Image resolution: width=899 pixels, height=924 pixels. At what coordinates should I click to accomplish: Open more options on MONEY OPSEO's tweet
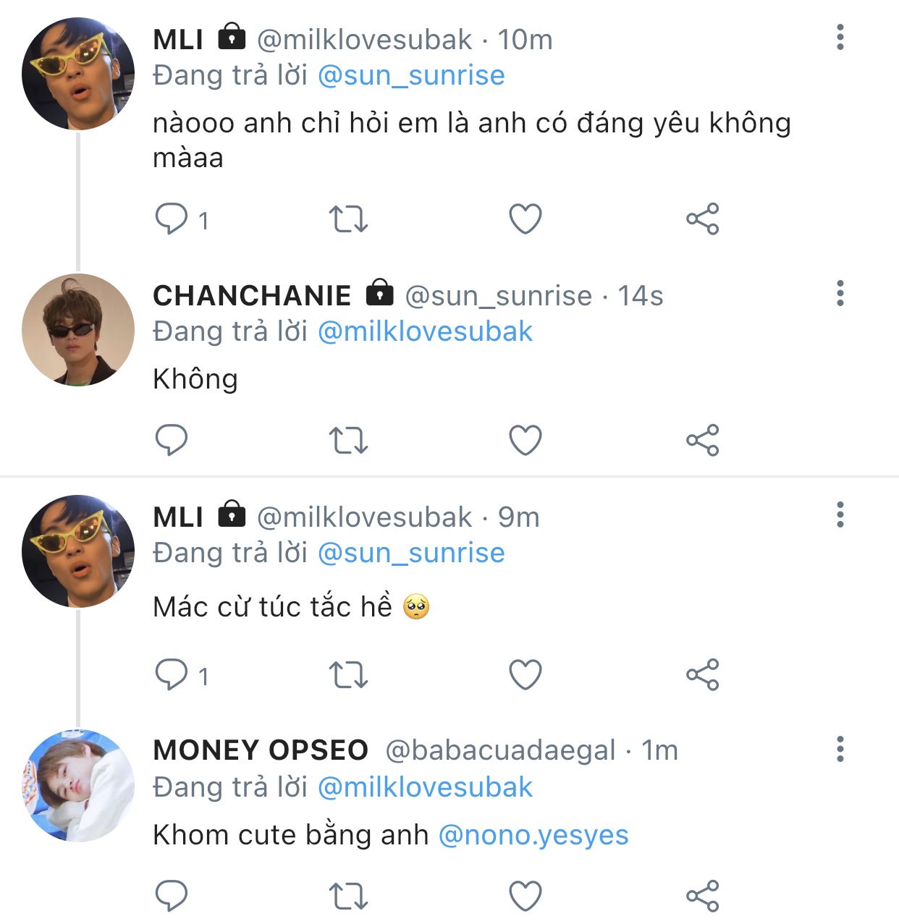click(x=840, y=749)
